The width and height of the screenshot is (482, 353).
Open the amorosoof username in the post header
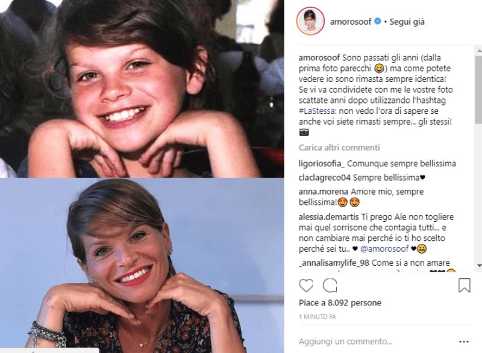tap(351, 22)
